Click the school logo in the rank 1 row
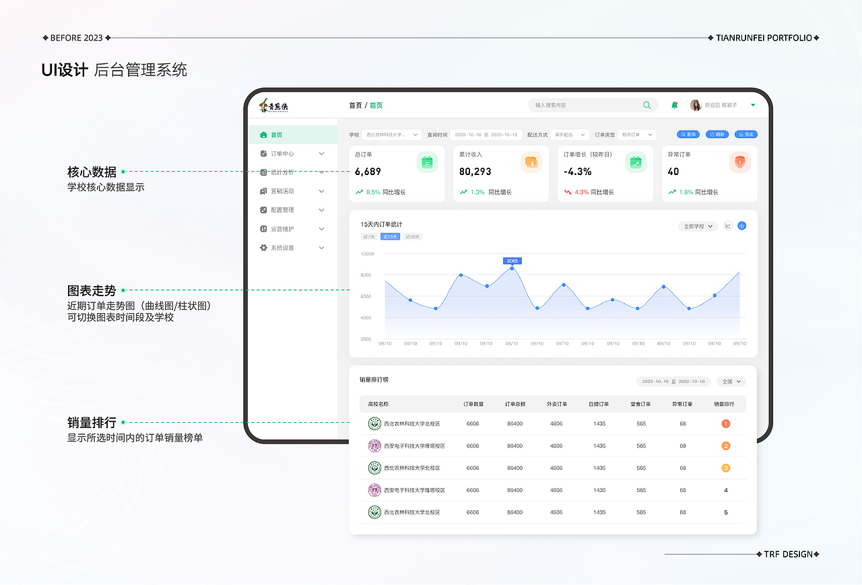 (374, 423)
